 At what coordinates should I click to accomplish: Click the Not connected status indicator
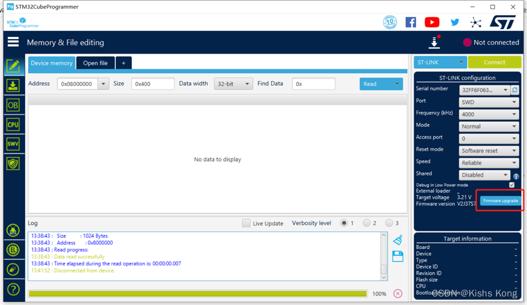pyautogui.click(x=491, y=43)
